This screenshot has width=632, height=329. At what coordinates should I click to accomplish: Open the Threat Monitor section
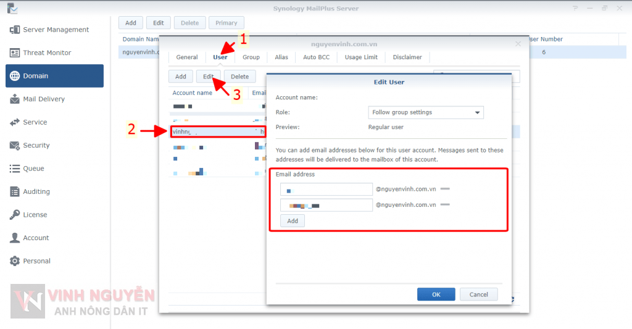(46, 53)
